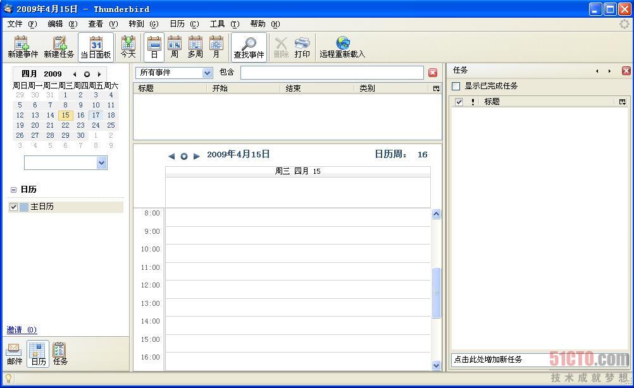The width and height of the screenshot is (634, 388).
Task: Click the Home calendar blue color swatch
Action: coord(24,207)
